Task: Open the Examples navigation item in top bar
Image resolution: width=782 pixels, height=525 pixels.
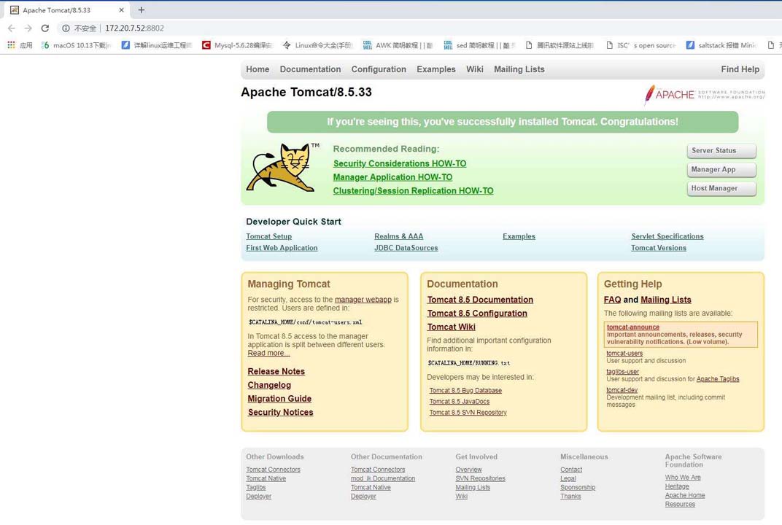Action: coord(436,69)
